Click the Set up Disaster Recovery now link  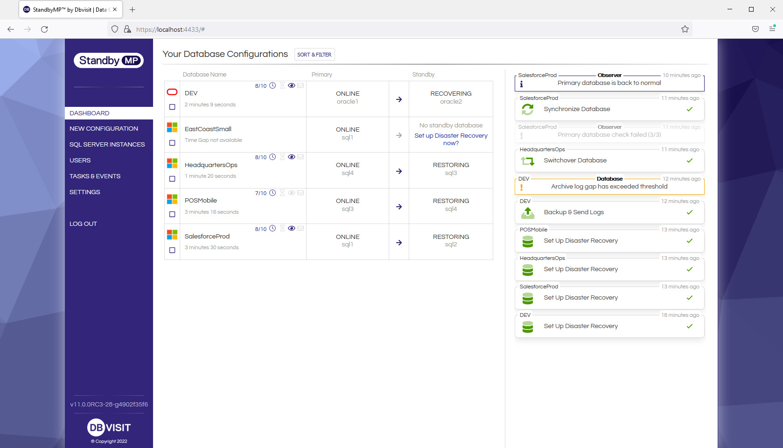[450, 139]
